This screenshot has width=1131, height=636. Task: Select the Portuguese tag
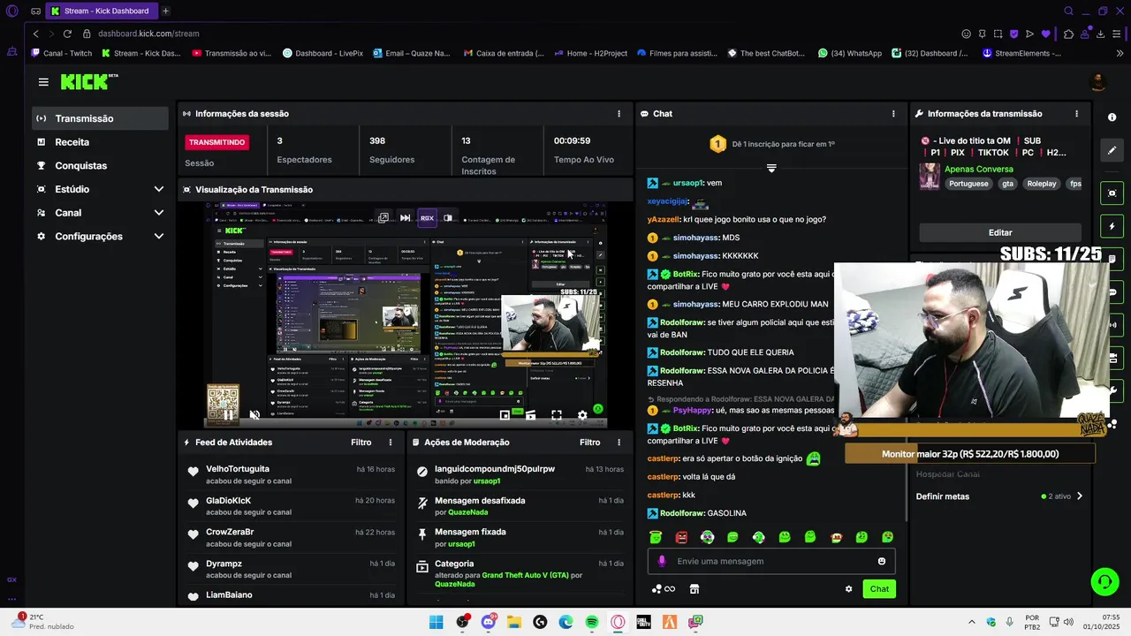968,184
